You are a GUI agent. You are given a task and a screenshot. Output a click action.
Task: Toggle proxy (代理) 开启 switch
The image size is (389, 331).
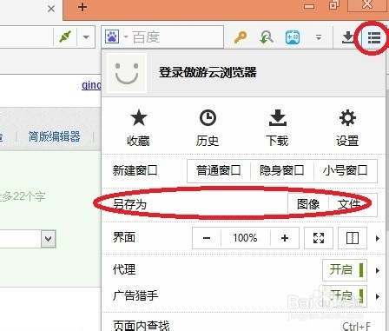click(345, 270)
